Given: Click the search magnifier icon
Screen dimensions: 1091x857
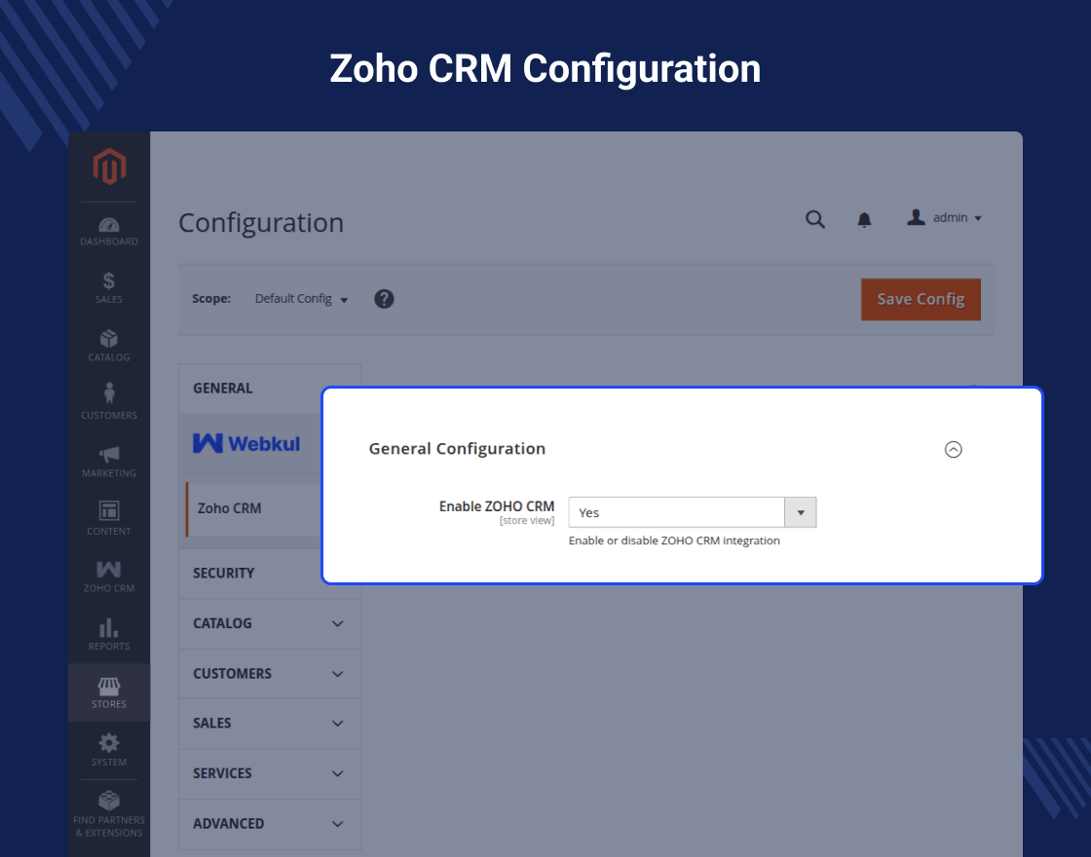Looking at the screenshot, I should click(x=815, y=220).
